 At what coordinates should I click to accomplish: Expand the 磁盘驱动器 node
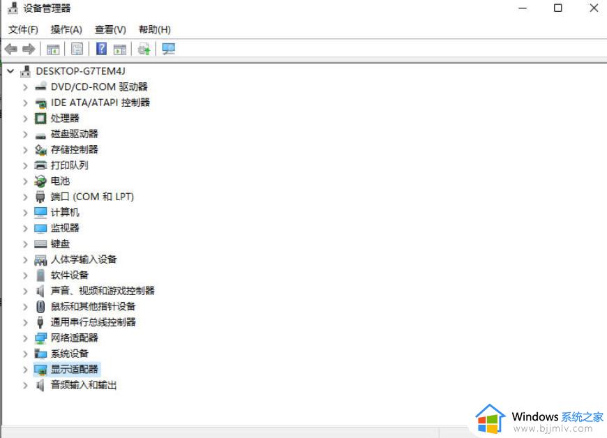(x=25, y=135)
